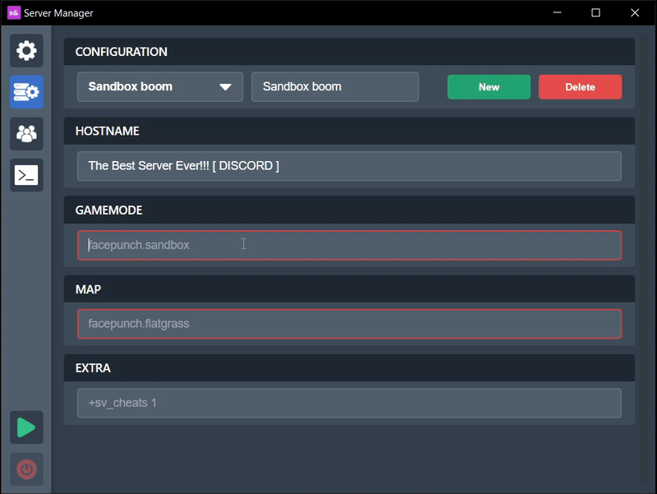
Task: Focus the configuration name field Sandbox boom
Action: [x=335, y=87]
